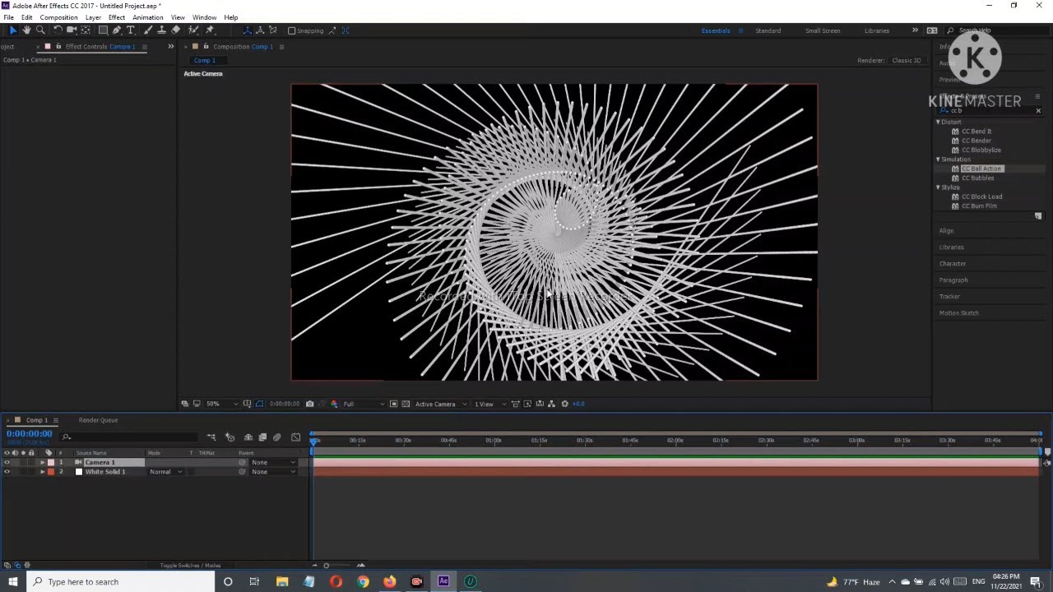Select the Unified Camera tool
The image size is (1053, 592).
[x=72, y=30]
